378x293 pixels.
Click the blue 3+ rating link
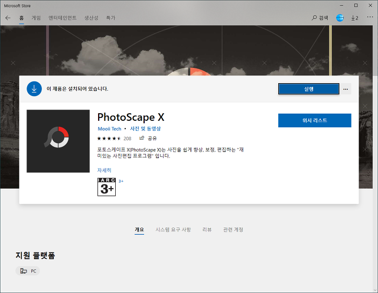[120, 181]
